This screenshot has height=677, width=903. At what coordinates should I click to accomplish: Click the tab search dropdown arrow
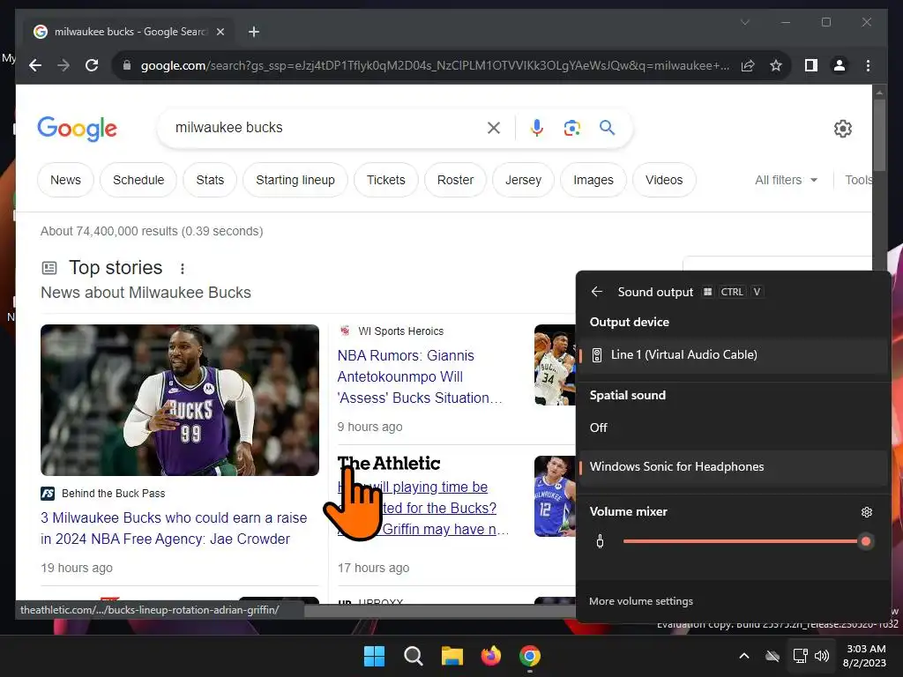pos(744,22)
